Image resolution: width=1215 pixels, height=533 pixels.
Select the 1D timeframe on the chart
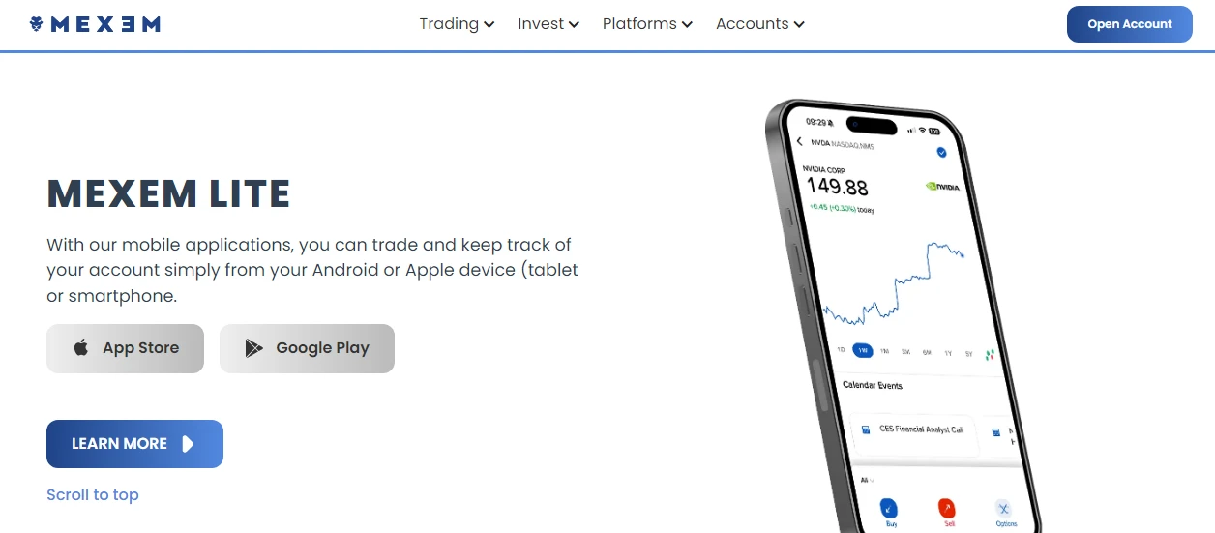click(840, 349)
